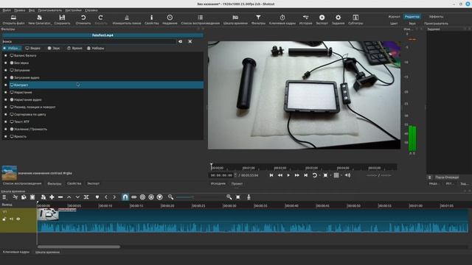Open the File menu
This screenshot has height=265, width=472.
(7, 10)
